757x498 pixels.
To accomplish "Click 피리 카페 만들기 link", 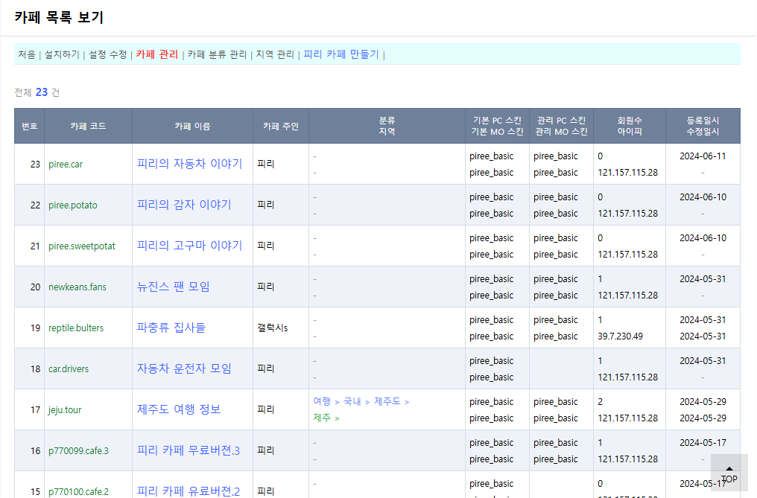I will point(341,54).
